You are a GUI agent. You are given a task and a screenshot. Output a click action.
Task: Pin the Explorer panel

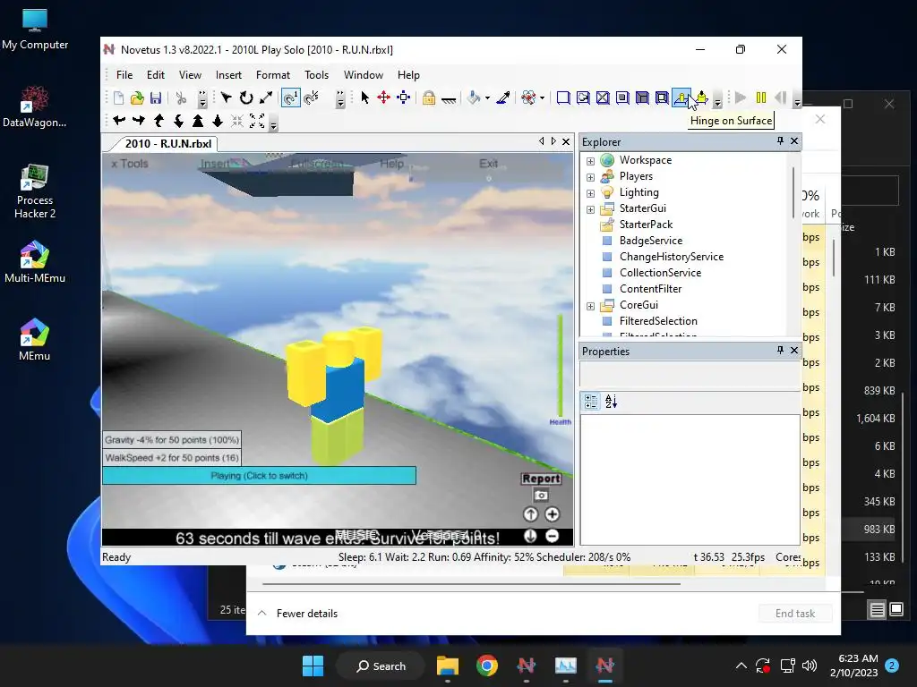pyautogui.click(x=780, y=140)
